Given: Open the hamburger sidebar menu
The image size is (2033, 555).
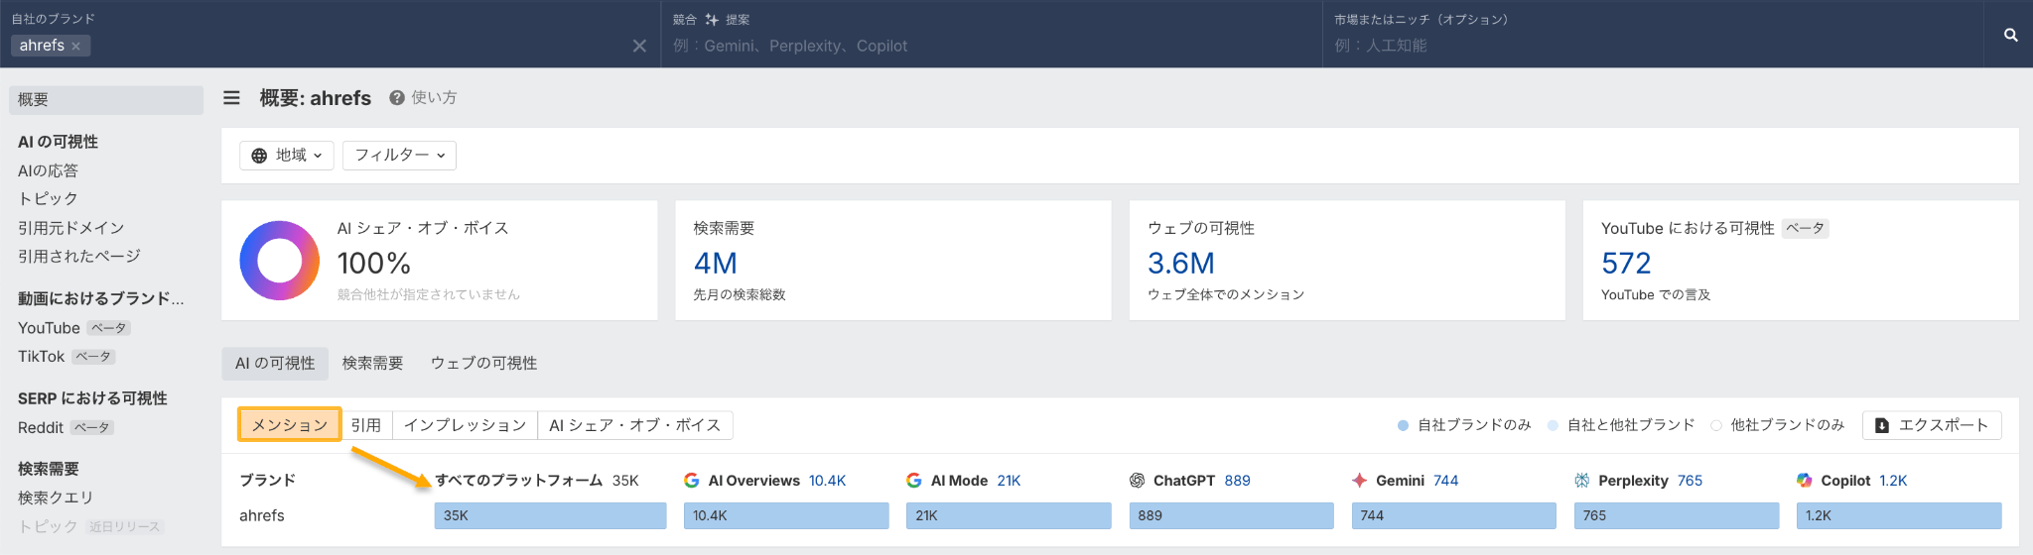Looking at the screenshot, I should 231,98.
